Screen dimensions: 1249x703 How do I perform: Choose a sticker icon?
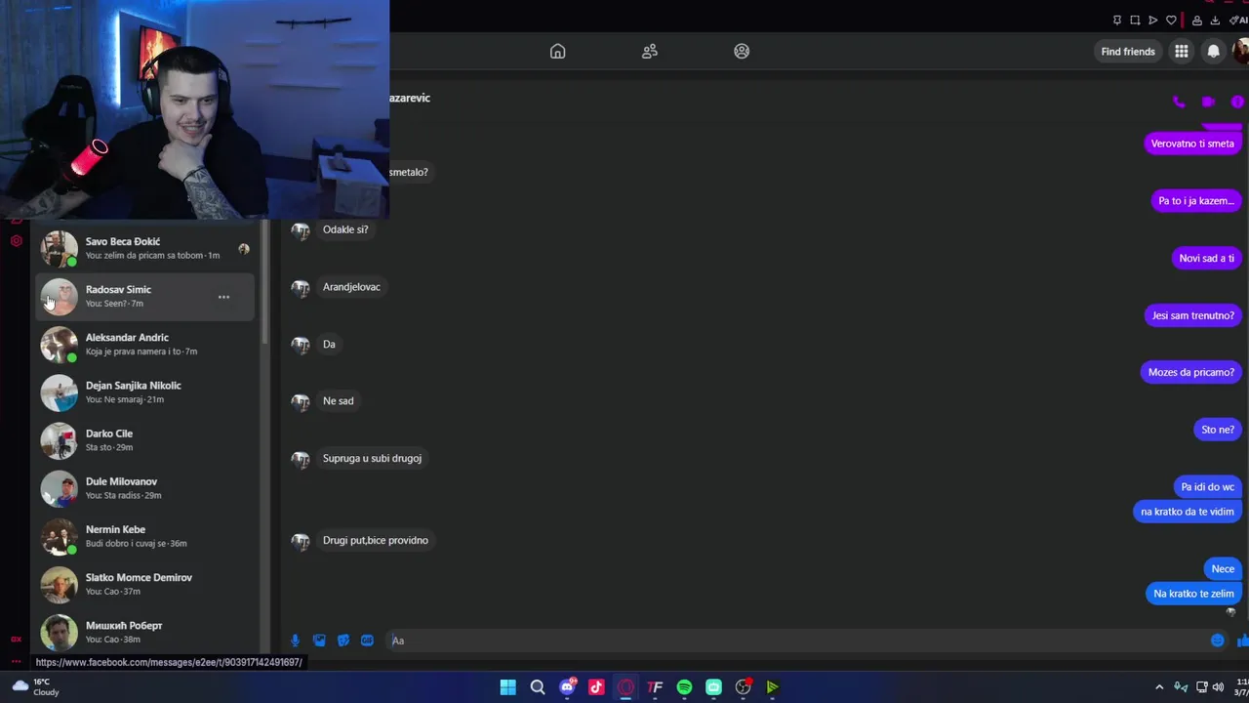click(x=343, y=641)
